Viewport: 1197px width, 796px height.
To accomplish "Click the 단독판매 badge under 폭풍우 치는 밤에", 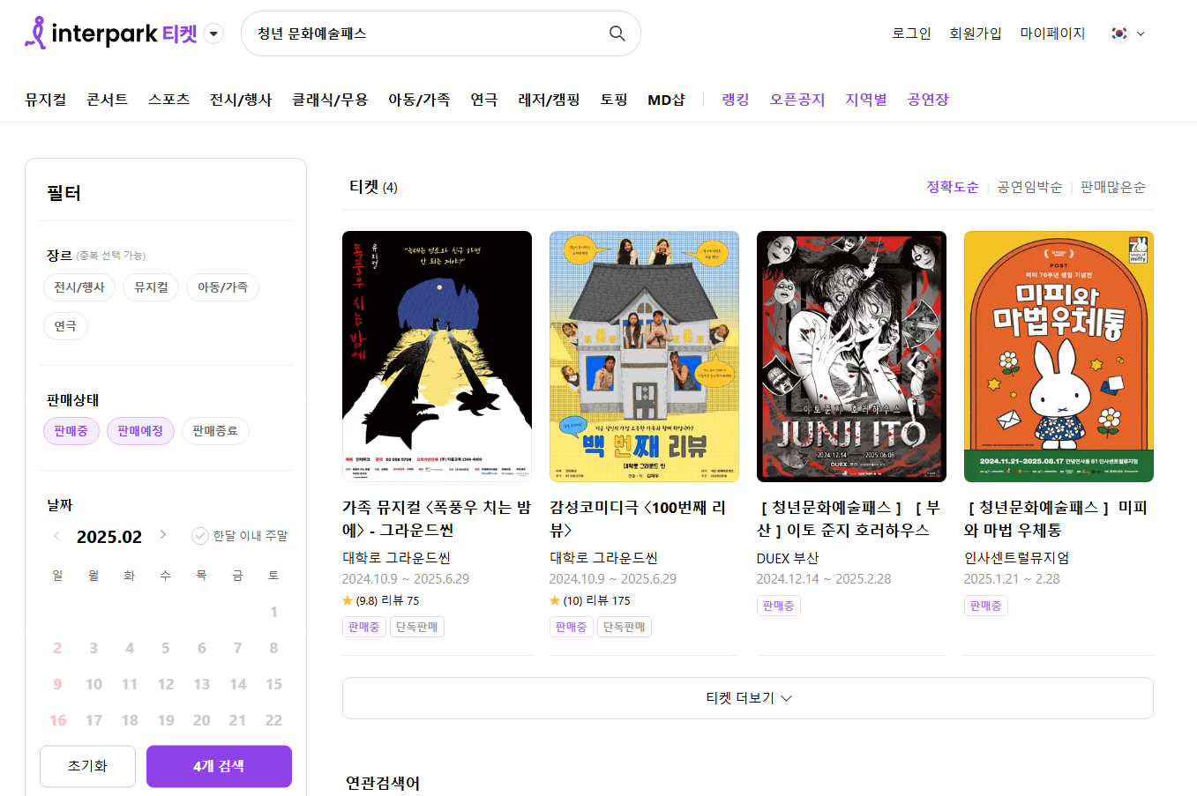I will click(417, 627).
